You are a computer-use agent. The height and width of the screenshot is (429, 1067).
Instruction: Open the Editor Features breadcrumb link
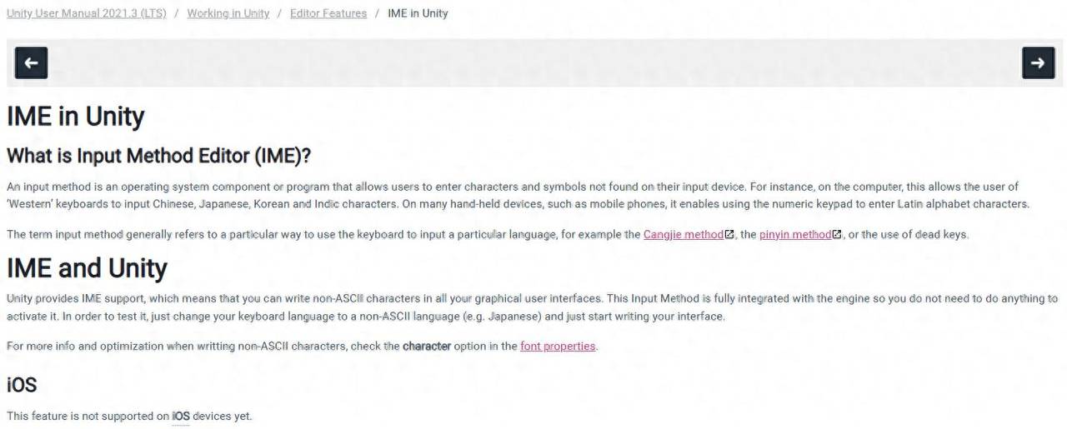(328, 13)
